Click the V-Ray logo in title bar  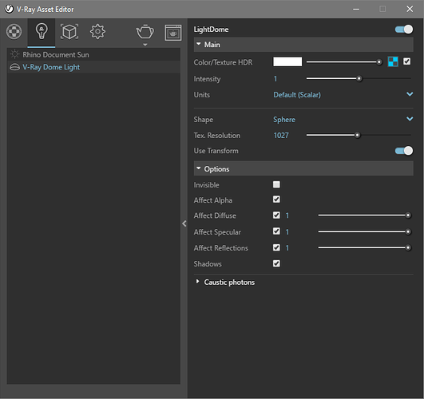tap(10, 9)
